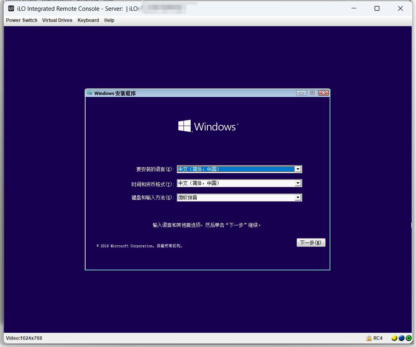Open the Keyboard menu
The width and height of the screenshot is (416, 347).
(88, 20)
